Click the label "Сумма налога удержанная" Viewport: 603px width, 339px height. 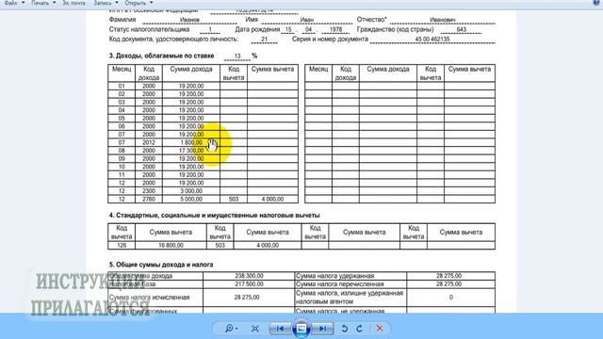334,276
